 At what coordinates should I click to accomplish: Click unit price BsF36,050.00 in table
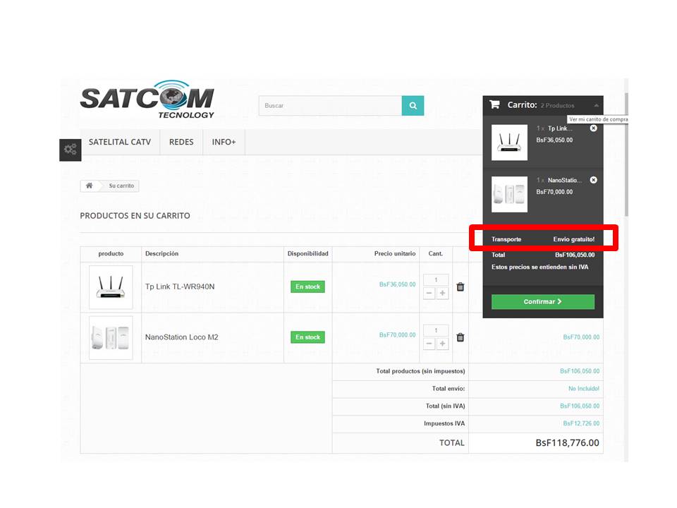coord(397,284)
